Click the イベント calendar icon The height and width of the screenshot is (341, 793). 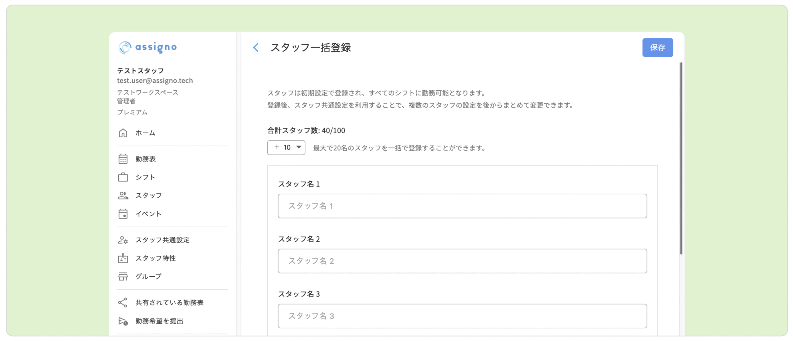[123, 214]
